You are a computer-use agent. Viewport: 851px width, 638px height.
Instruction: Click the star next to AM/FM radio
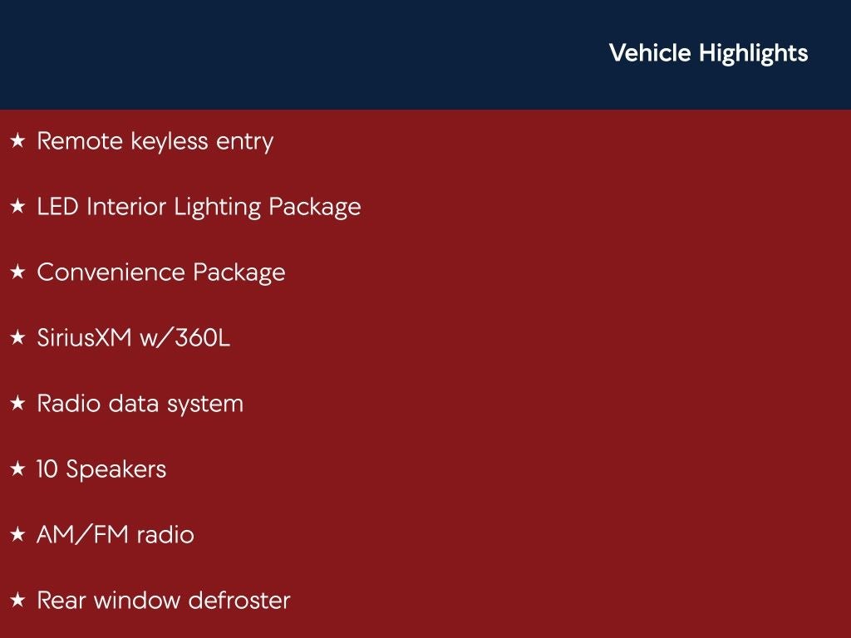pyautogui.click(x=17, y=536)
